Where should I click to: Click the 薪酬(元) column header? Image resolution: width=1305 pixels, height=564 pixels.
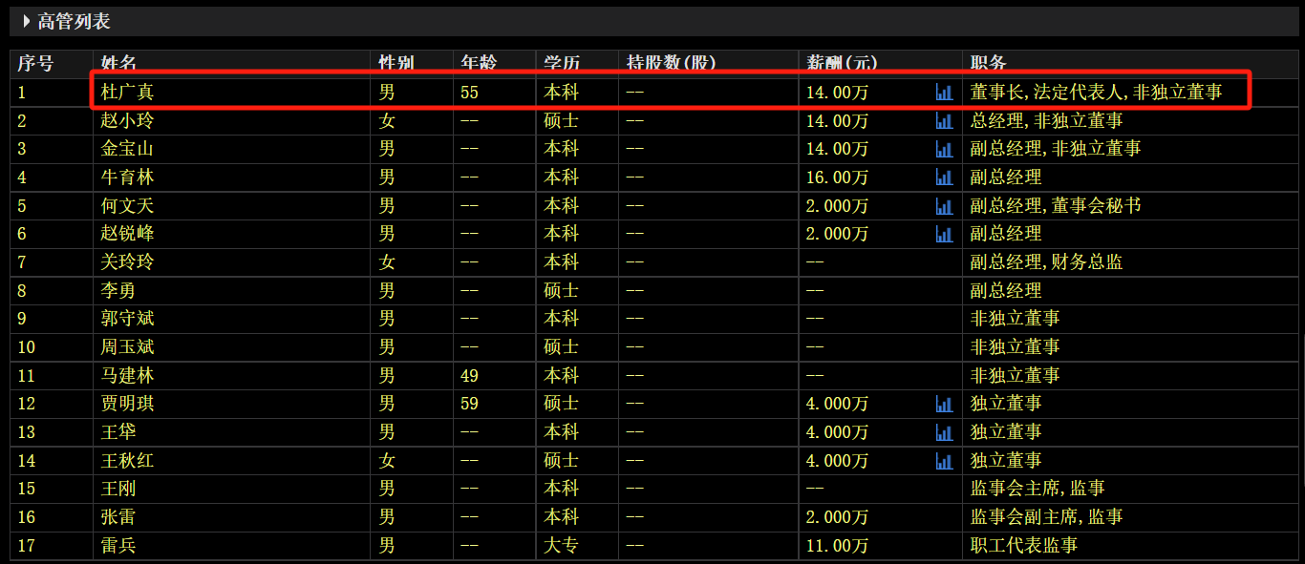tap(842, 64)
